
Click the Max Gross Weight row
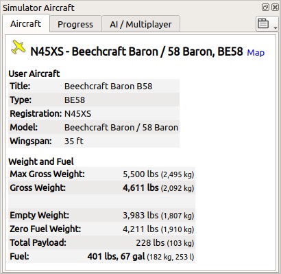click(102, 174)
